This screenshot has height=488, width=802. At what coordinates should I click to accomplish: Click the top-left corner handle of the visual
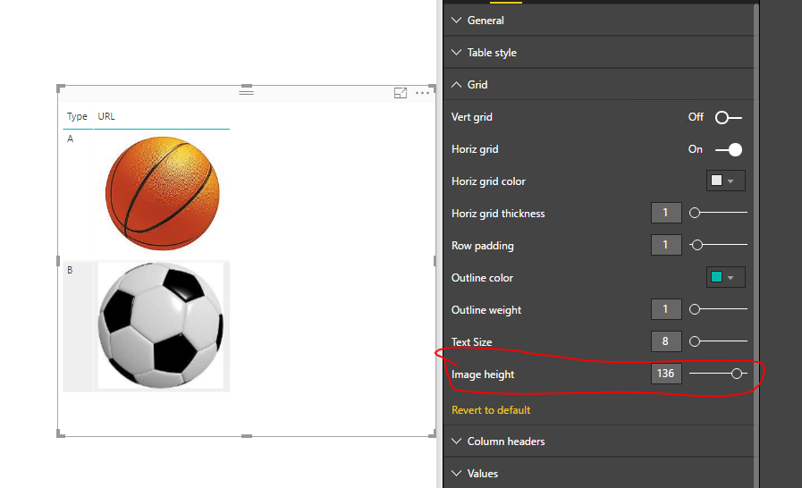point(61,88)
